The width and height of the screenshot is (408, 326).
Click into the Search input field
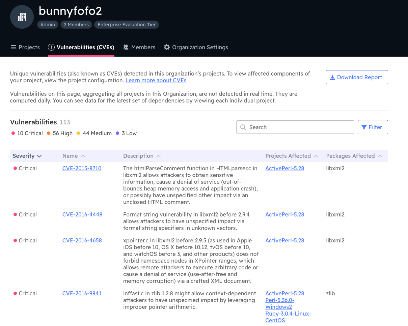click(295, 127)
